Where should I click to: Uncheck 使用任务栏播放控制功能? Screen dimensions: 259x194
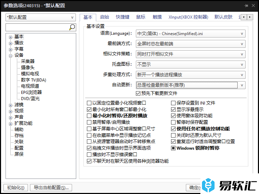tap(173, 129)
